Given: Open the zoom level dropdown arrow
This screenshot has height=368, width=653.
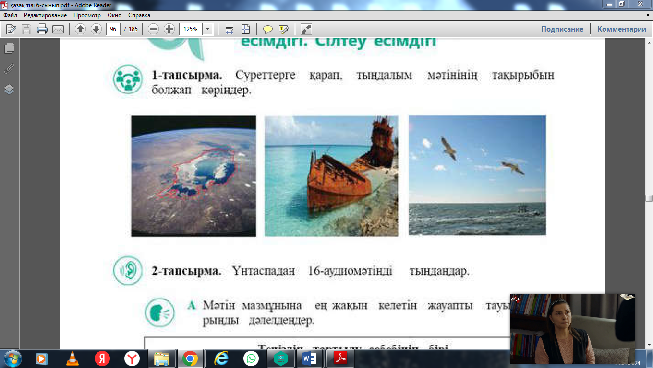Looking at the screenshot, I should click(208, 29).
